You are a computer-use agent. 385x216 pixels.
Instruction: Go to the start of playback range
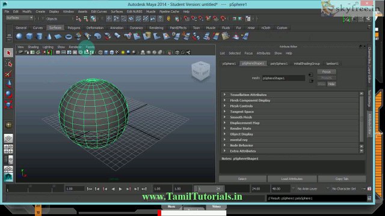[90, 189]
